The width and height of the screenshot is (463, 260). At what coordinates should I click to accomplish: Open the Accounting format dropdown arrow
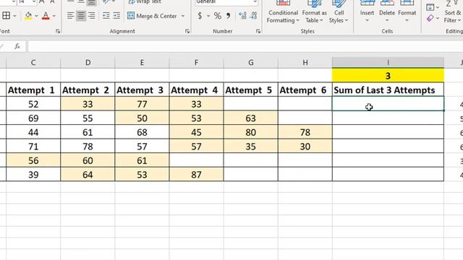(x=208, y=16)
